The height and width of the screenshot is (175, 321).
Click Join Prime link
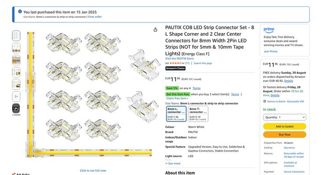(271, 51)
